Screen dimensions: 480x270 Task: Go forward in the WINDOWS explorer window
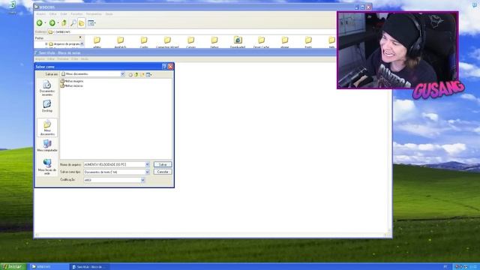point(52,23)
